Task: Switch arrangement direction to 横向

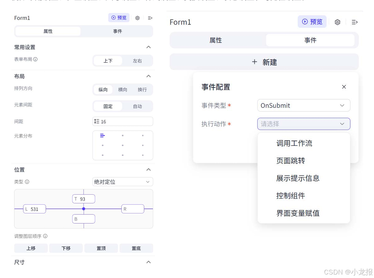Action: pyautogui.click(x=122, y=89)
